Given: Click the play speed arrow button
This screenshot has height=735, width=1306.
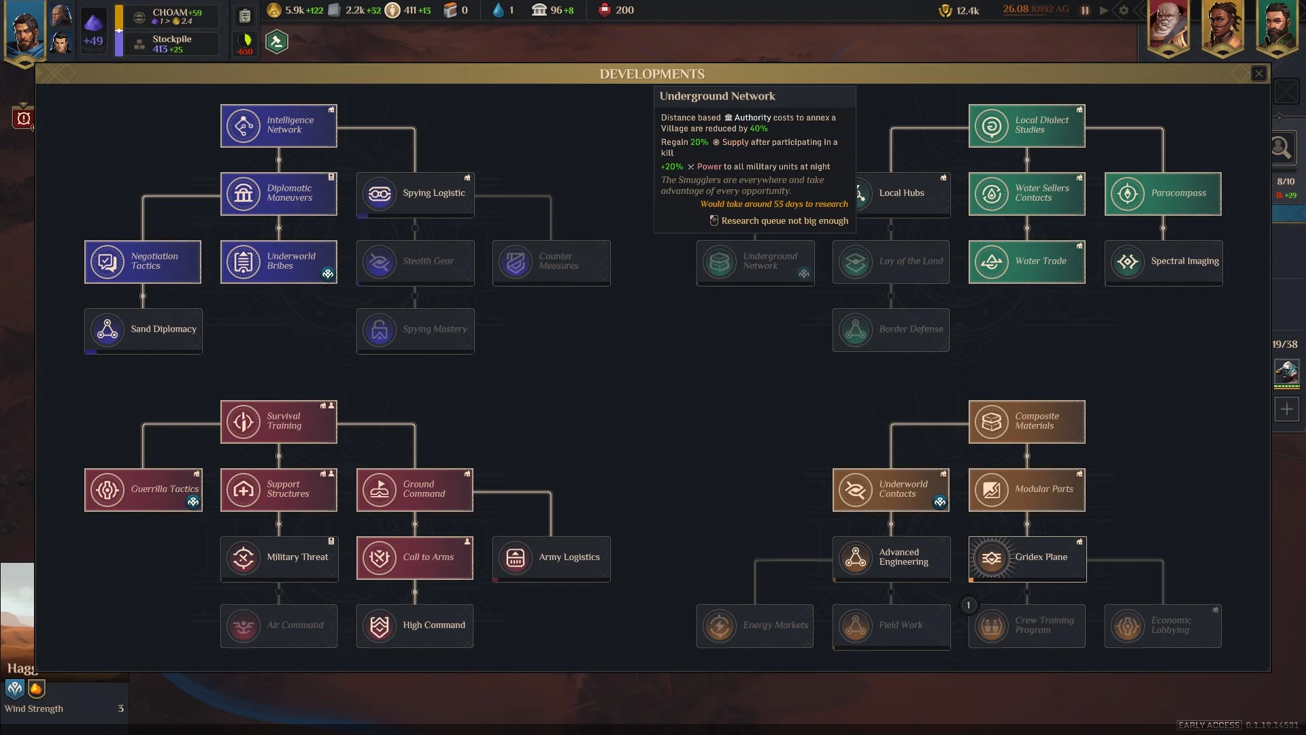Looking at the screenshot, I should 1104,10.
